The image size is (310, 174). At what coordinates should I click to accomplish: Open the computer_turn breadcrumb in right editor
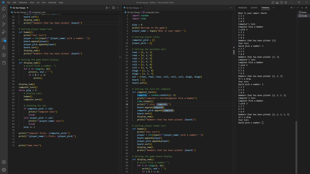[150, 12]
